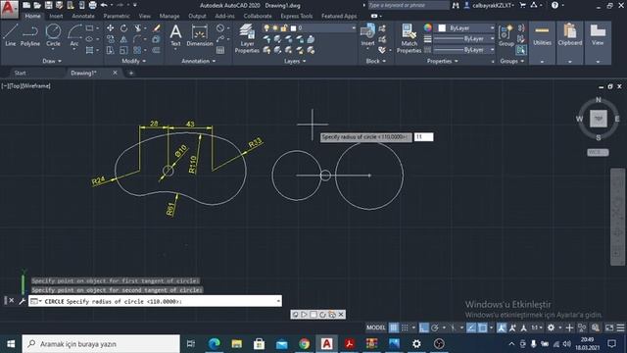This screenshot has width=627, height=353.
Task: Toggle drawing grid display in status bar
Action: (x=394, y=328)
